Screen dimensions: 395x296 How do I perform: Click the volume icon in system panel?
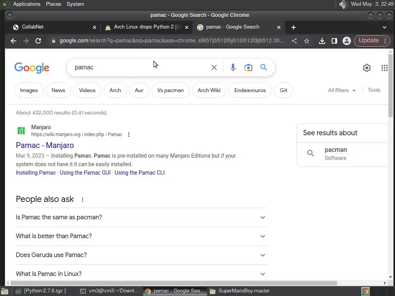(343, 4)
